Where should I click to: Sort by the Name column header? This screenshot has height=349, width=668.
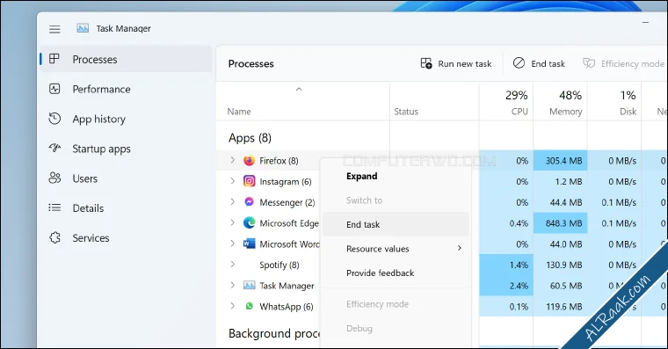point(239,112)
